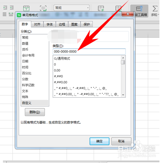Click the increase indent icon in toolbar
The width and height of the screenshot is (168, 163).
pos(12,8)
